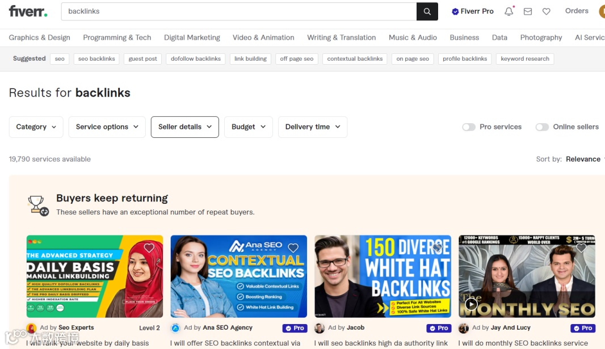This screenshot has width=605, height=349.
Task: Select the 'seo' suggested tag
Action: (60, 58)
